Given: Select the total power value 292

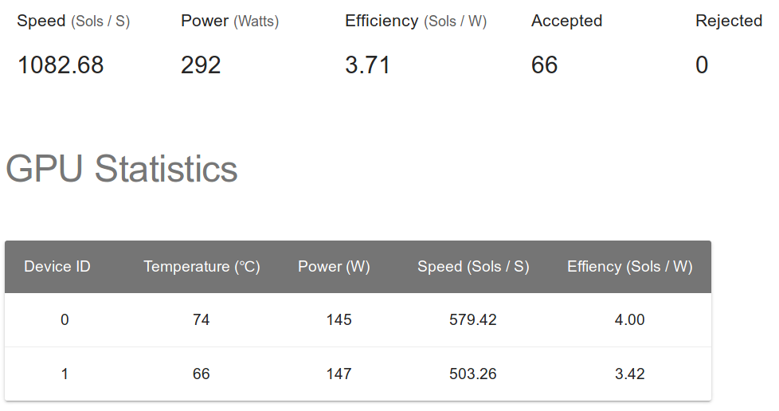Looking at the screenshot, I should coord(201,65).
